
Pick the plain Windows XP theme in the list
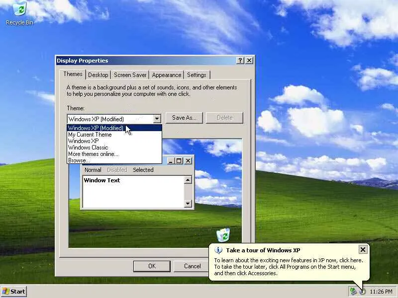114,141
